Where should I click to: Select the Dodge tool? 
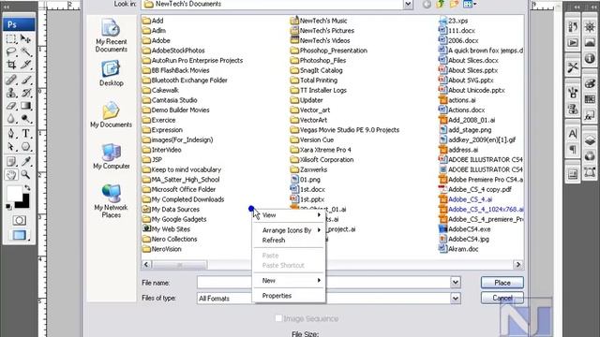pyautogui.click(x=25, y=119)
